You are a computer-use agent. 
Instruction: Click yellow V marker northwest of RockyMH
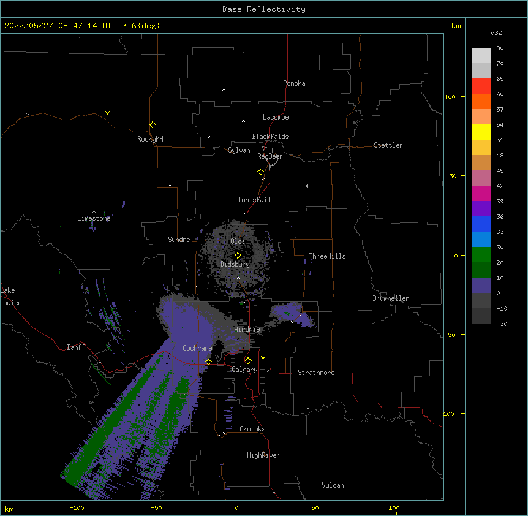point(107,113)
